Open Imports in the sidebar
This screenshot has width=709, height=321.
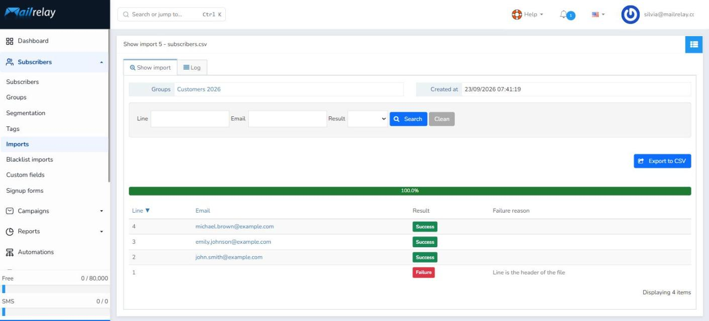(x=18, y=144)
